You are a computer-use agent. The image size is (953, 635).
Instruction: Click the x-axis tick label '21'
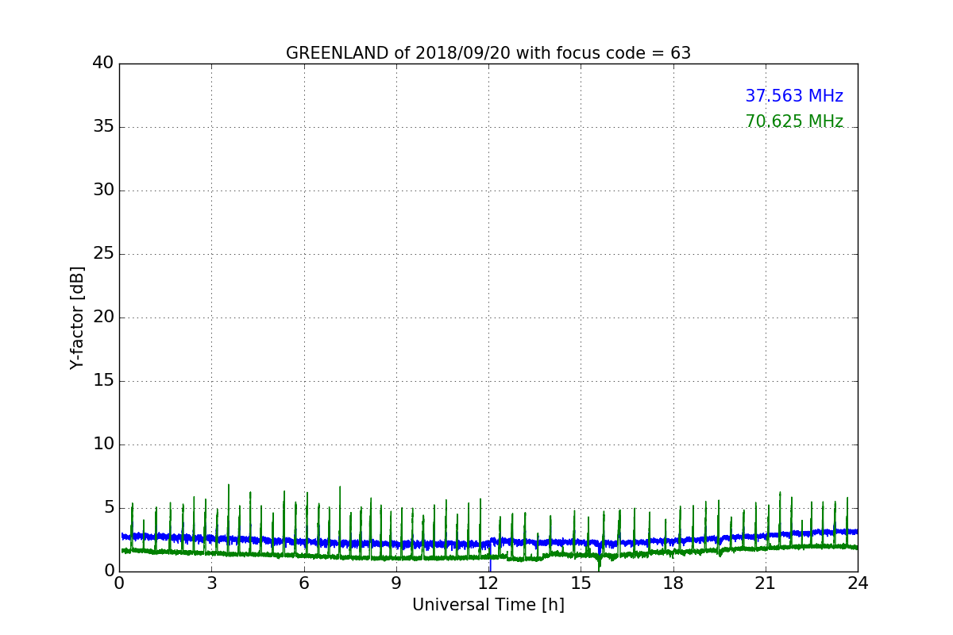(x=766, y=583)
